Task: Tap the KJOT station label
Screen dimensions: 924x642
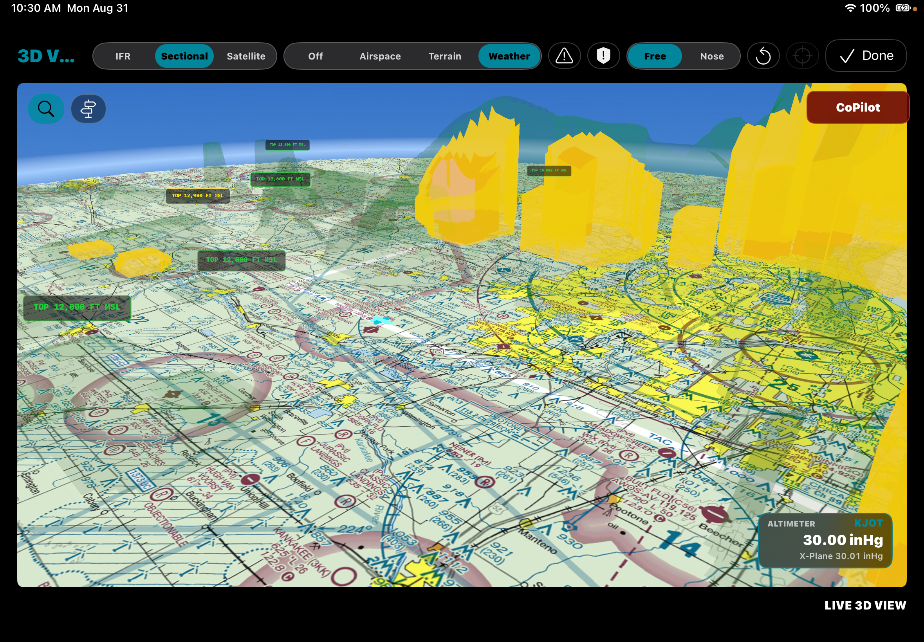Action: tap(868, 523)
